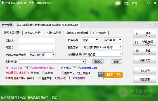Click the 暂停/继续 button

pyautogui.click(x=145, y=42)
